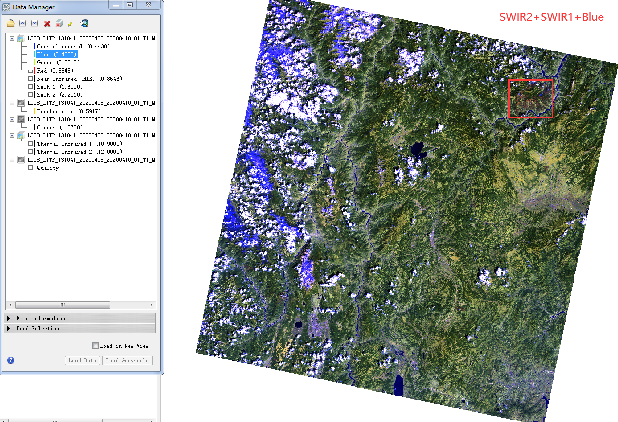Click the band icon beside SWIR 2
618x422 pixels.
[31, 95]
